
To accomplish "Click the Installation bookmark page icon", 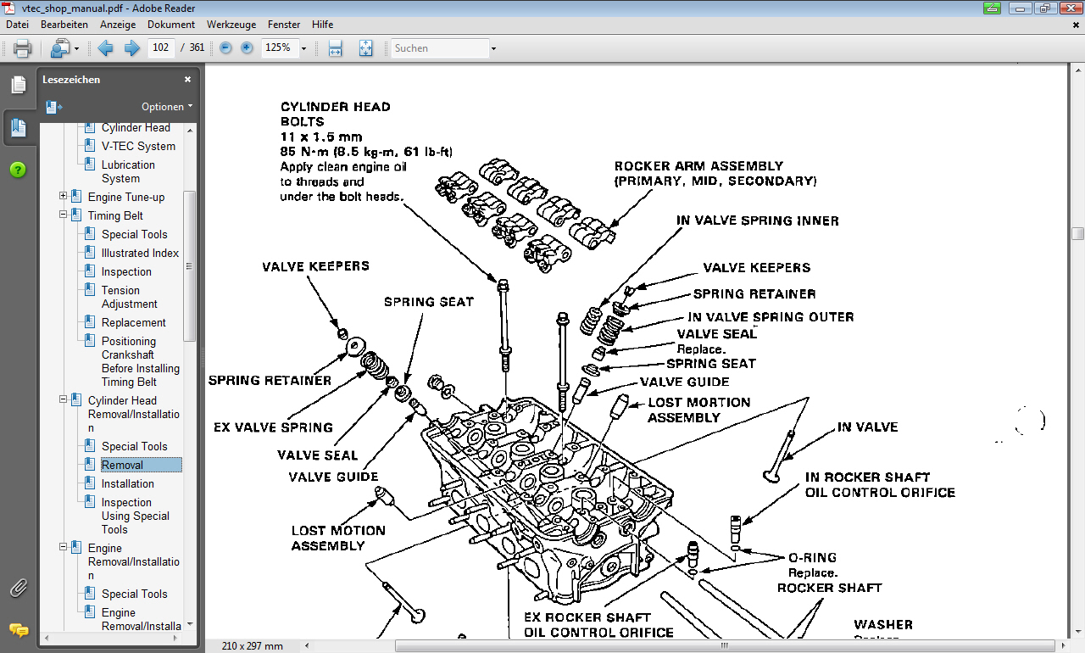I will click(90, 483).
